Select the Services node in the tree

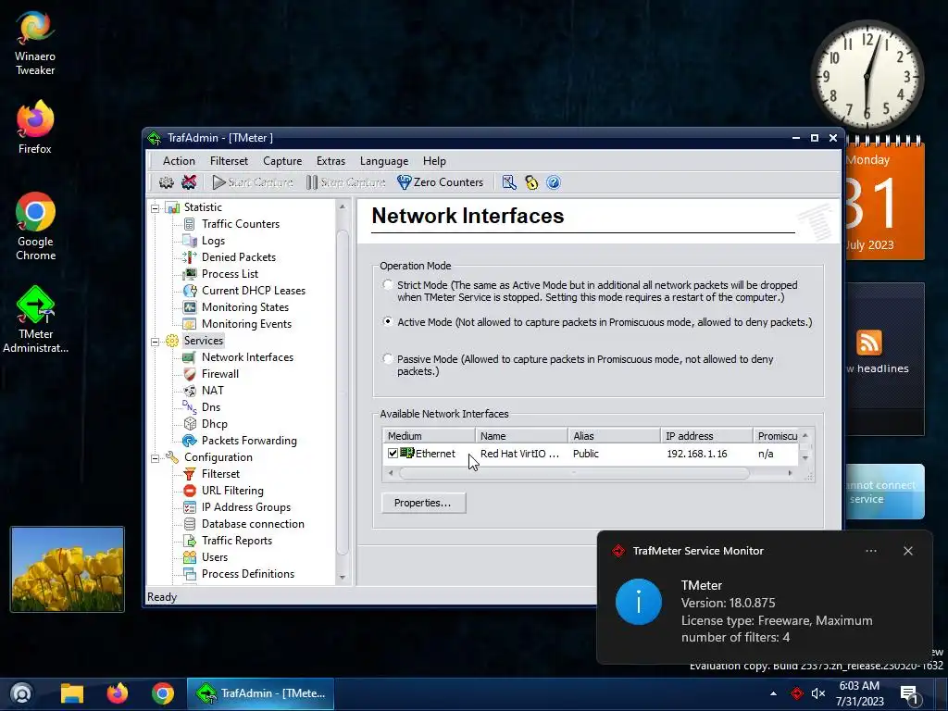coord(203,341)
